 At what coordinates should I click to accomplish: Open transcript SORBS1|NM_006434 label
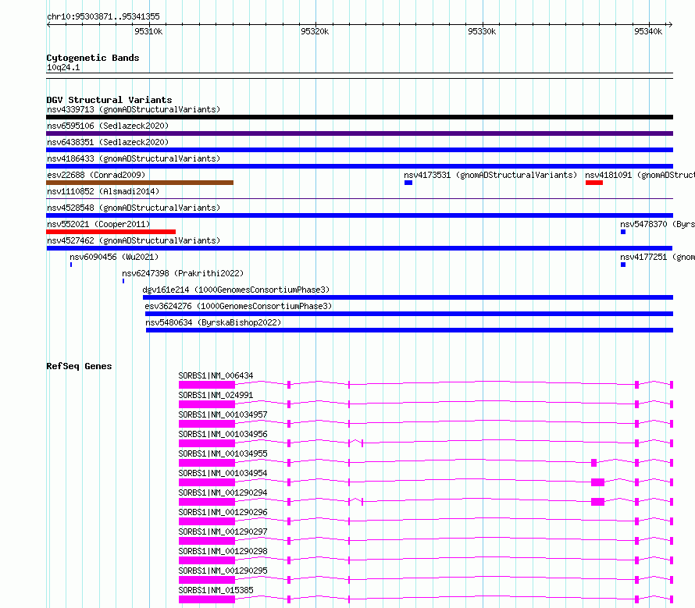pos(216,375)
